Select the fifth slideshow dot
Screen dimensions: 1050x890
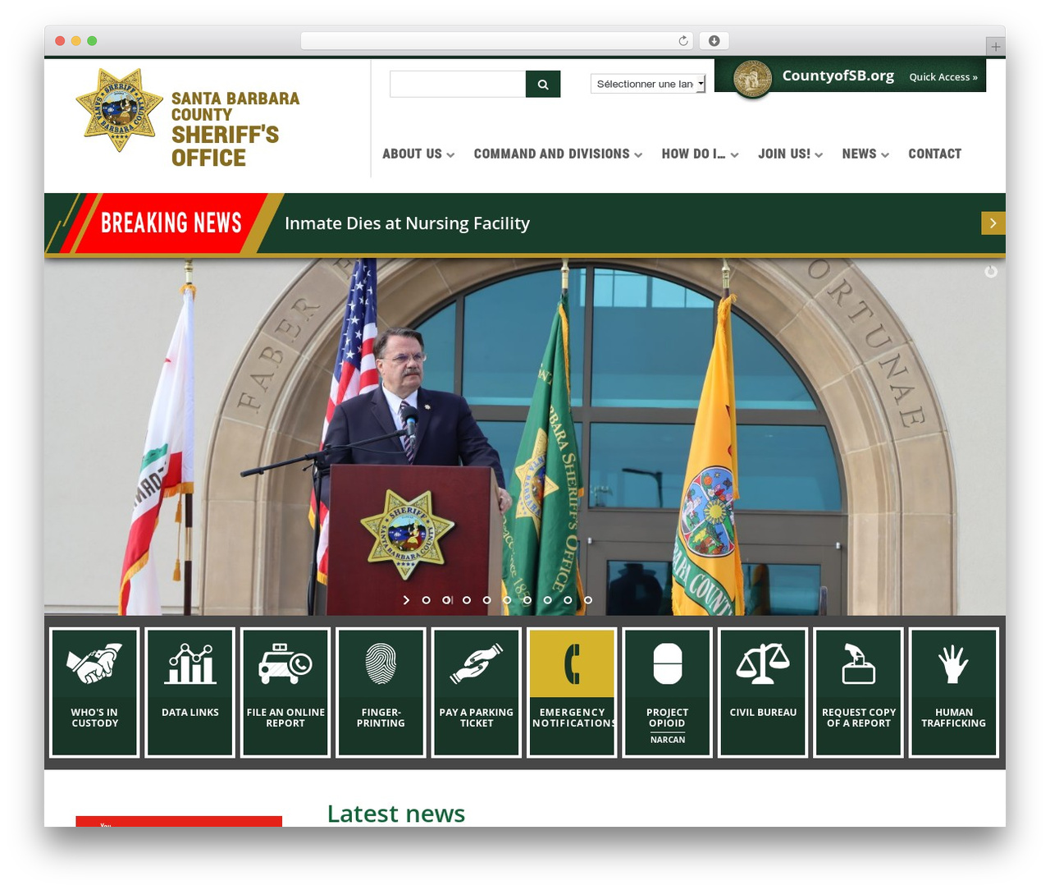tap(507, 600)
